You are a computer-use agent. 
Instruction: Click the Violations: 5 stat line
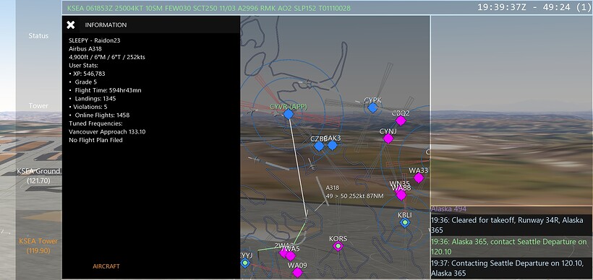click(x=88, y=107)
